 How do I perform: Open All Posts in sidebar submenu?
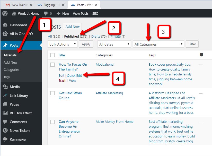(x=10, y=55)
